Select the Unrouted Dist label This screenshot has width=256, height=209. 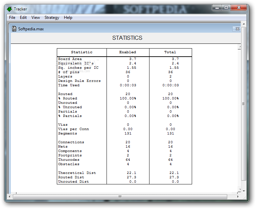pyautogui.click(x=73, y=182)
